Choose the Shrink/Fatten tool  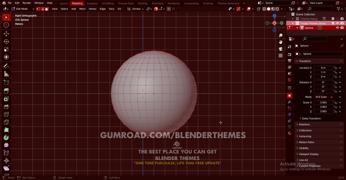[6, 161]
